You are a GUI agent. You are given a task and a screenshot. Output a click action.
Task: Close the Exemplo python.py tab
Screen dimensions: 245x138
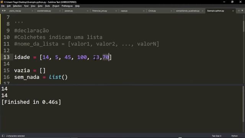coord(233,11)
